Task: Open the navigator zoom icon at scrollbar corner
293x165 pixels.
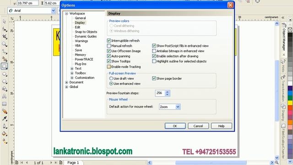Action: coord(277,163)
